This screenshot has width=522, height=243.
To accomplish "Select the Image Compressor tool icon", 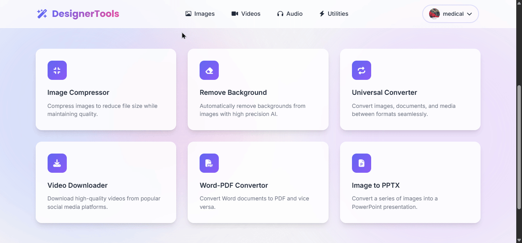I will (57, 70).
